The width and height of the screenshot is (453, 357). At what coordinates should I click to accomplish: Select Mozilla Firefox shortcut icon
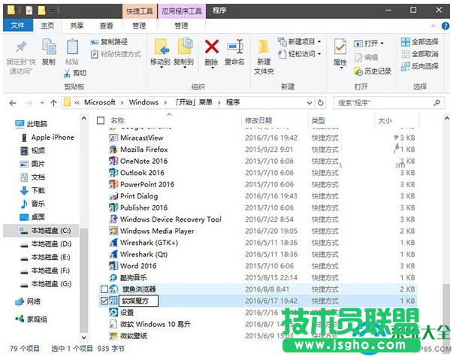tap(113, 150)
